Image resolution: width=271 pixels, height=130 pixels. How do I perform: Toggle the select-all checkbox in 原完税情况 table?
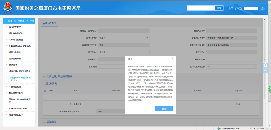coord(45,90)
